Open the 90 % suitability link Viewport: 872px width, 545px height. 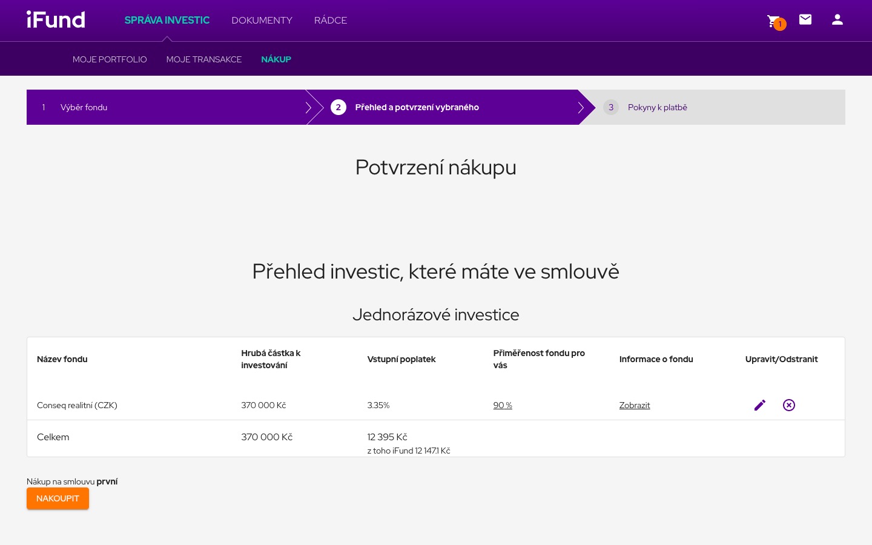point(503,405)
